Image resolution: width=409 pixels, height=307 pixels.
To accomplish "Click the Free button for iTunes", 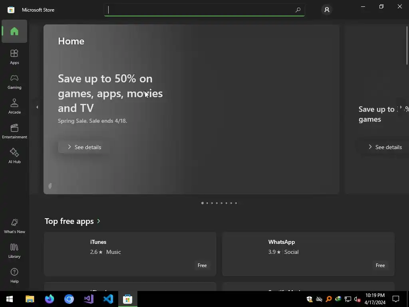I will point(202,265).
